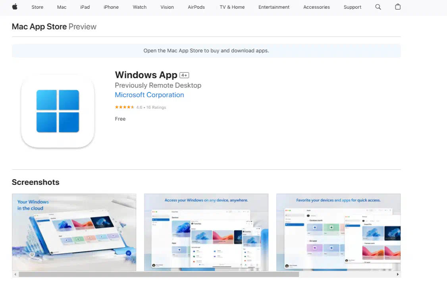
Task: Click the star rating icons
Action: [x=125, y=107]
